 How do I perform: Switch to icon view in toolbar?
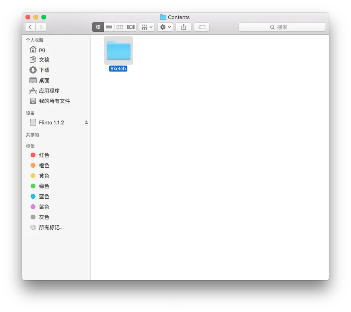tap(98, 27)
